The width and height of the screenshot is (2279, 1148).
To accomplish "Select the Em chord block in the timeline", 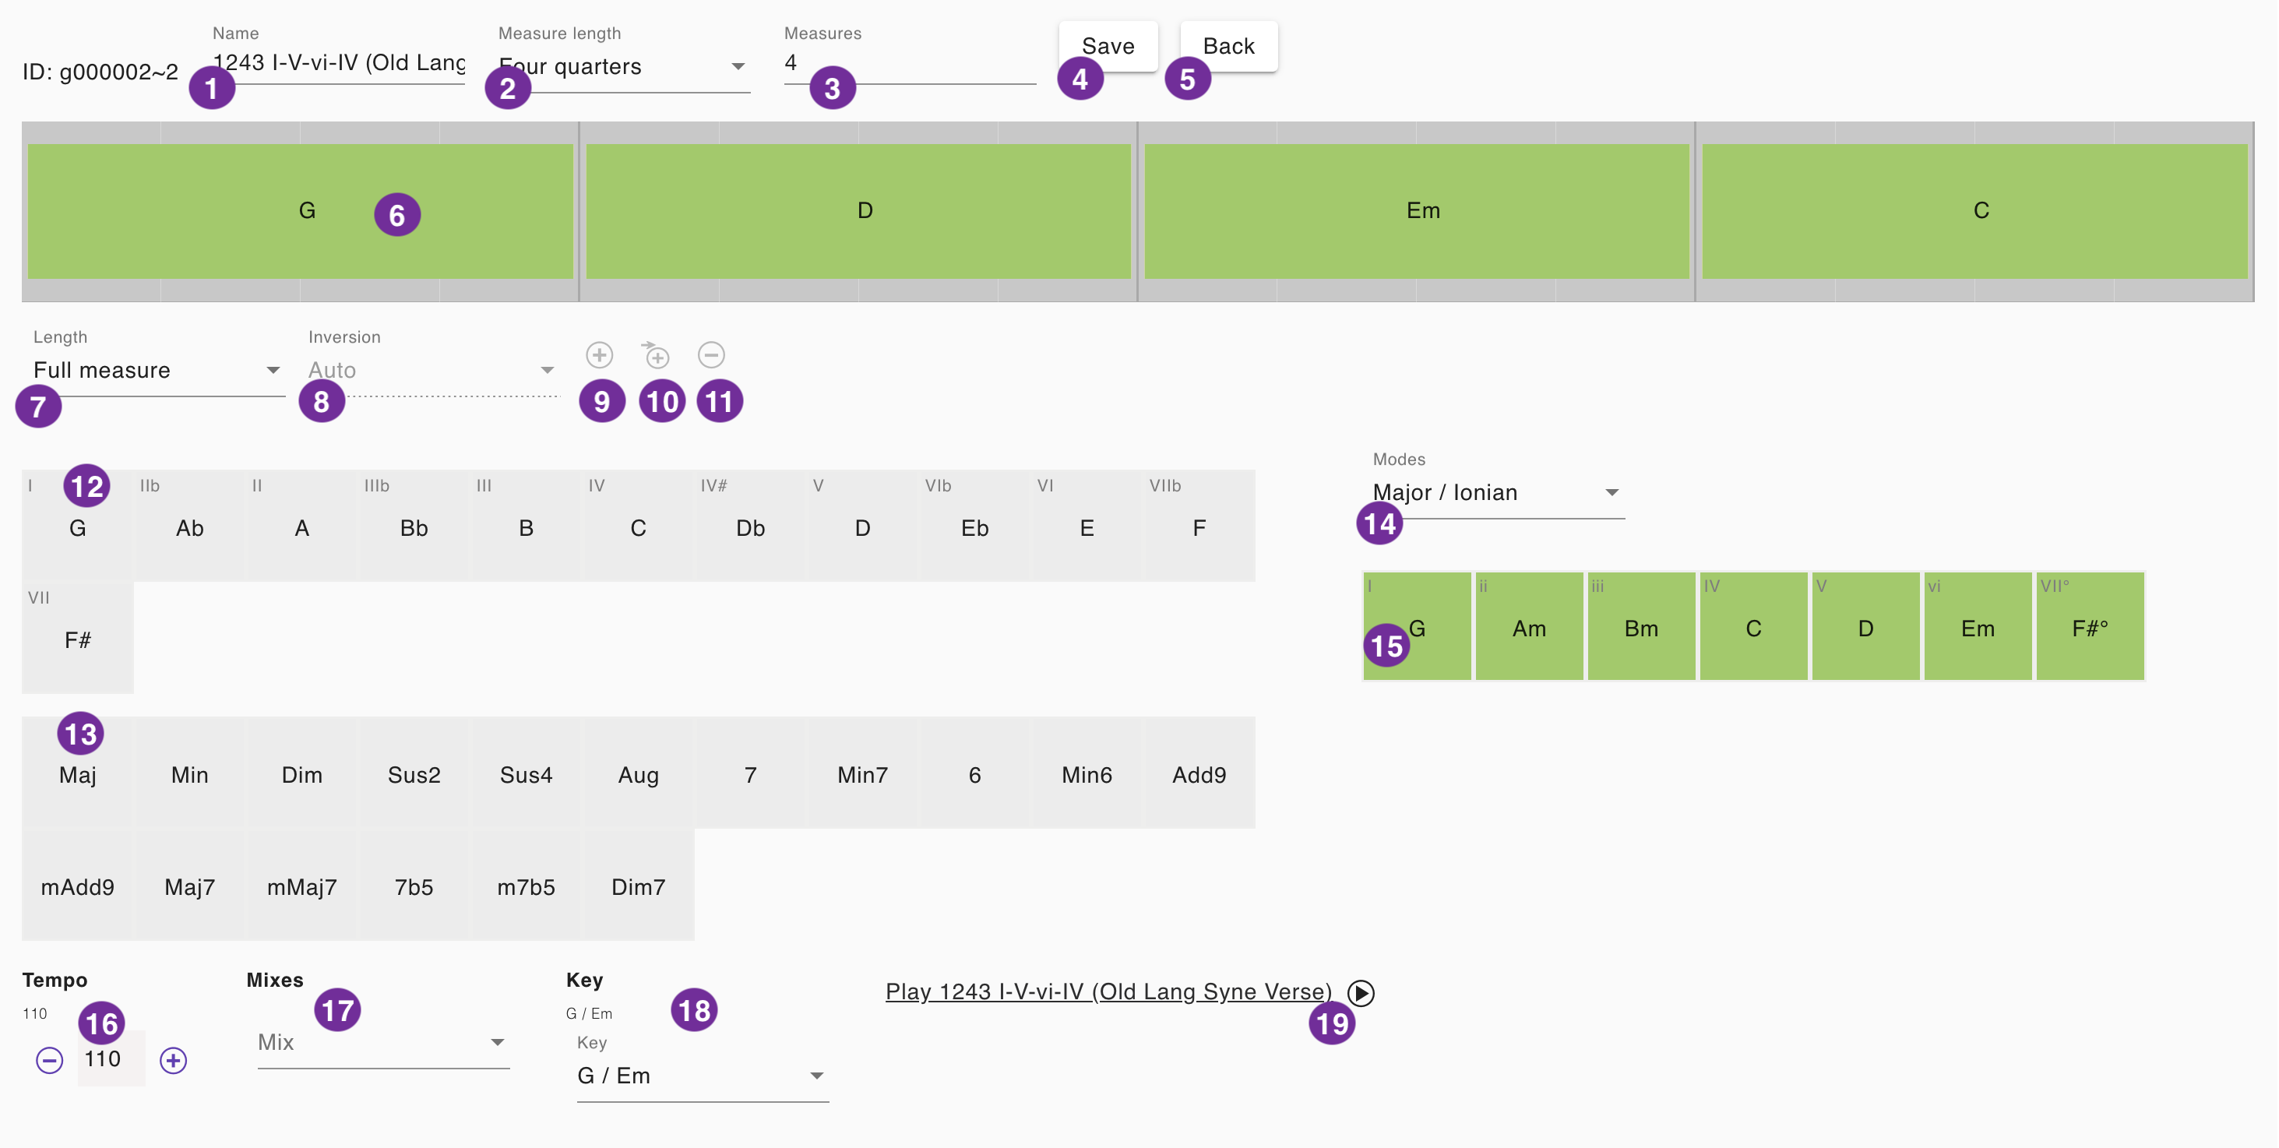I will tap(1422, 210).
